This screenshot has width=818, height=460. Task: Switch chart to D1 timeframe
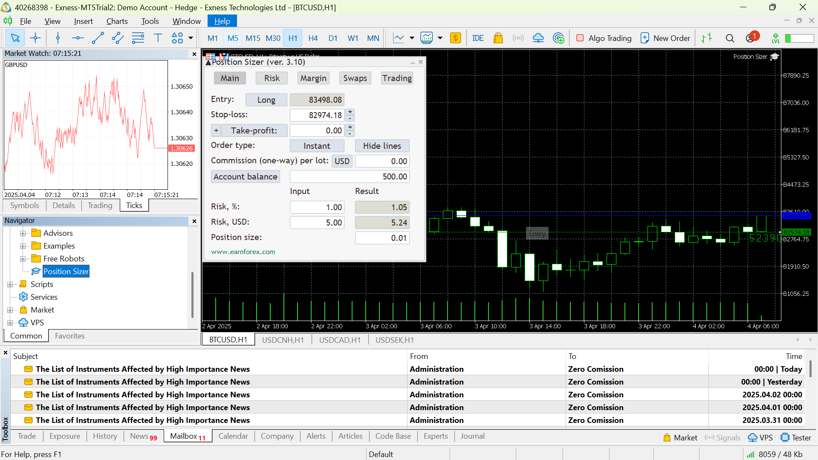click(333, 38)
